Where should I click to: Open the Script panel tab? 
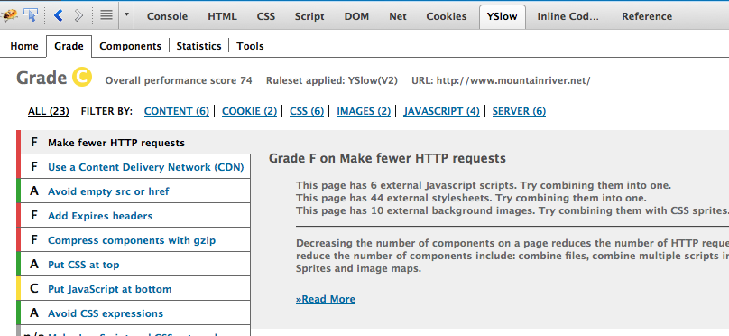tap(309, 16)
